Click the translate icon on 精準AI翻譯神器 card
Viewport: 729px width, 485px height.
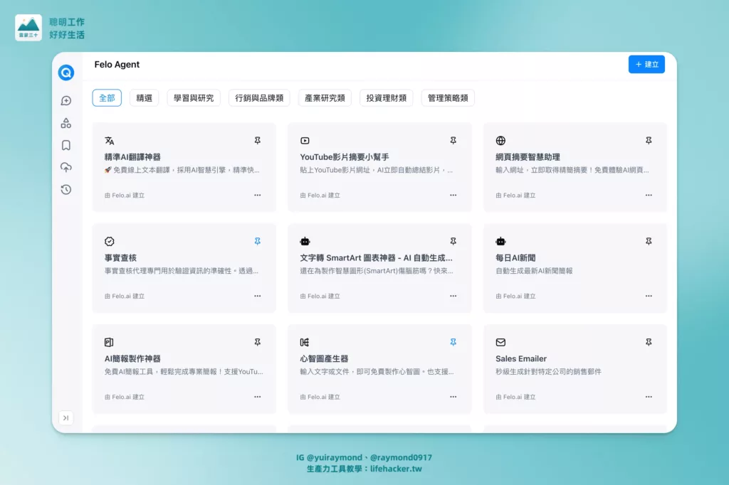point(108,141)
